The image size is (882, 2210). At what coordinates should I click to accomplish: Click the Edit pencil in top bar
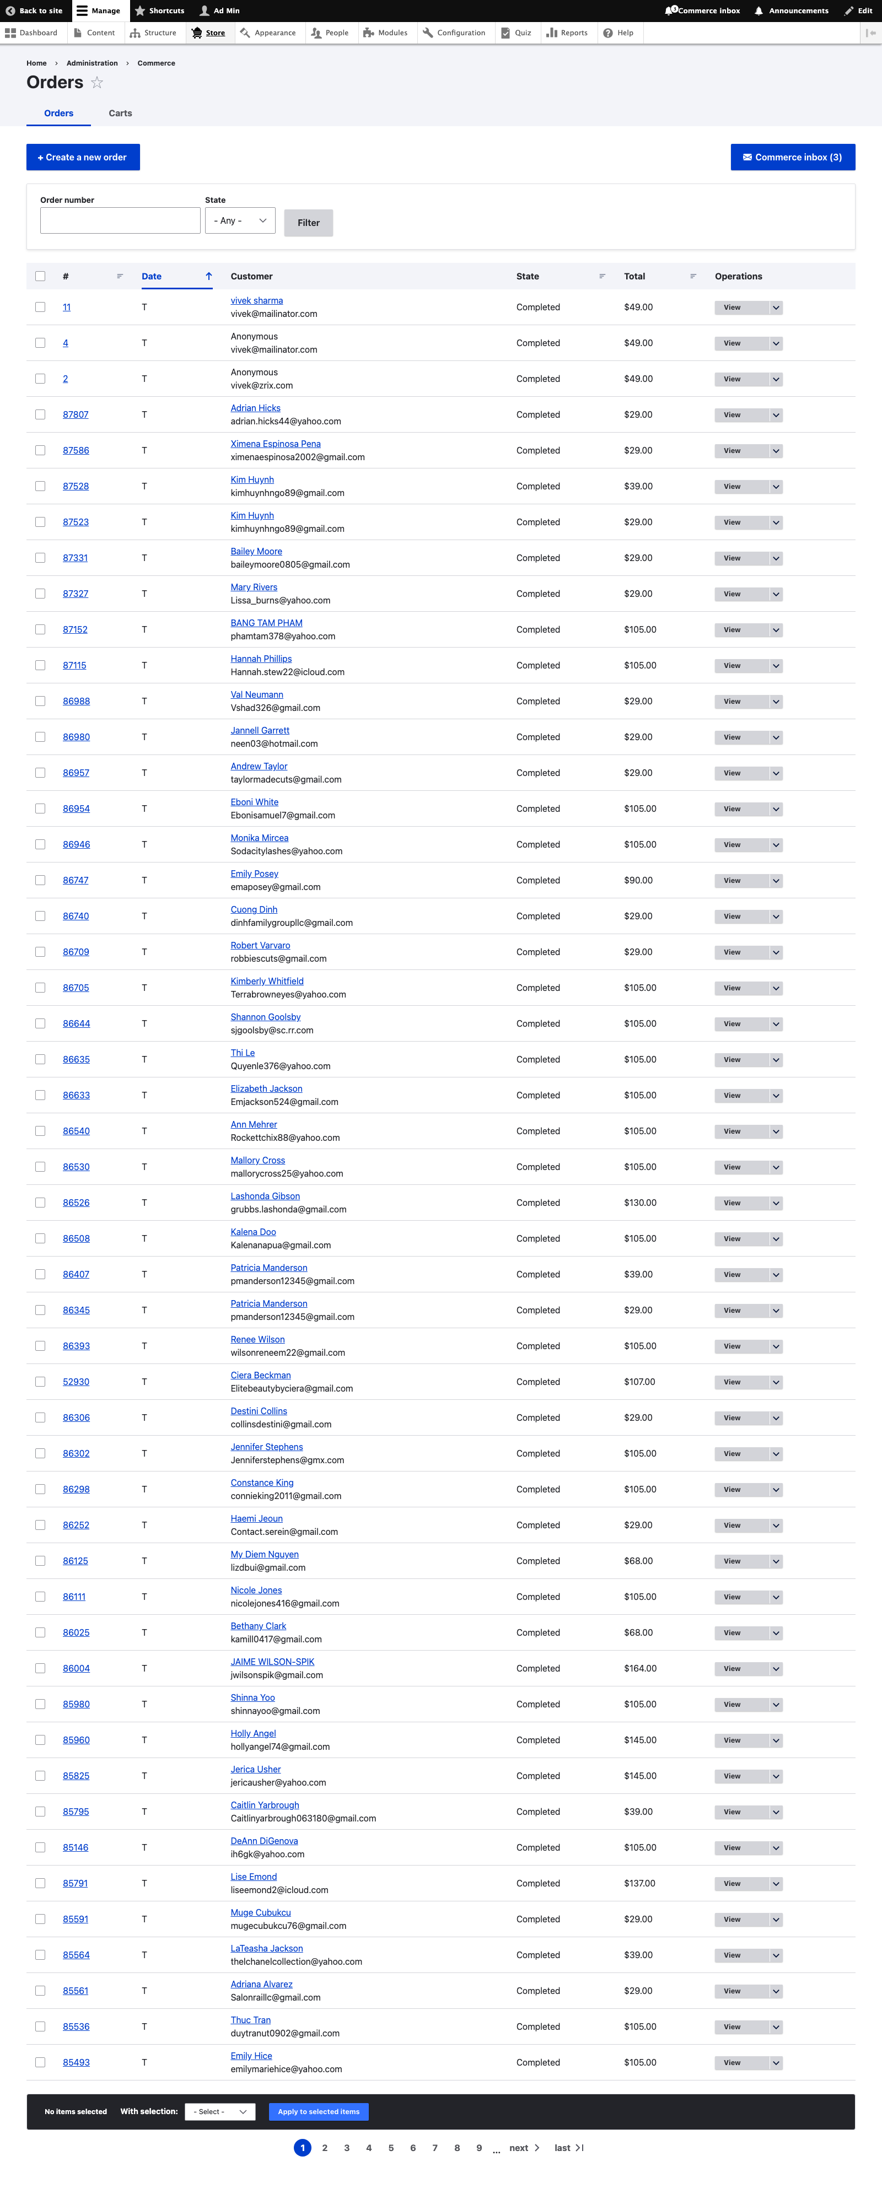848,10
